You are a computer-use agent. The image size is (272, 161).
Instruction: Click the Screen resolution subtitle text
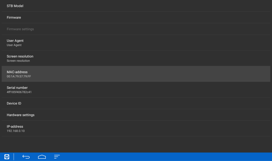pyautogui.click(x=18, y=61)
